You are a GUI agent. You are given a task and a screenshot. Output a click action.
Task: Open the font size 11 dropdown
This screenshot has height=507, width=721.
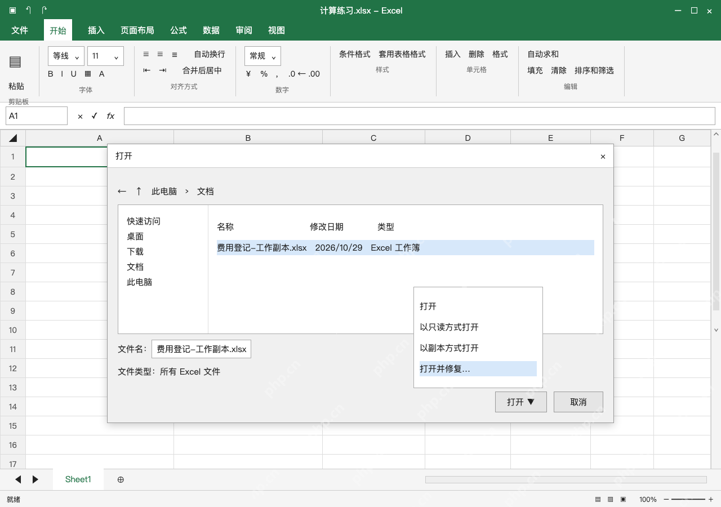coord(105,56)
